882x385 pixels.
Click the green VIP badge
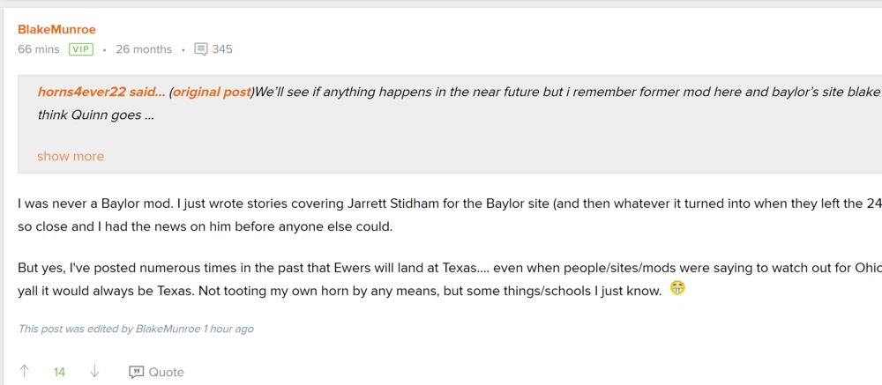(81, 49)
